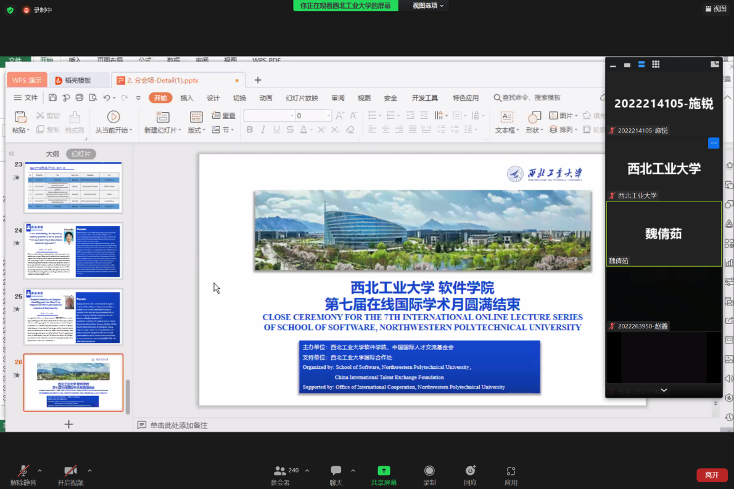Viewport: 734px width, 489px height.
Task: Open the arrow menu next to mute button
Action: point(40,471)
